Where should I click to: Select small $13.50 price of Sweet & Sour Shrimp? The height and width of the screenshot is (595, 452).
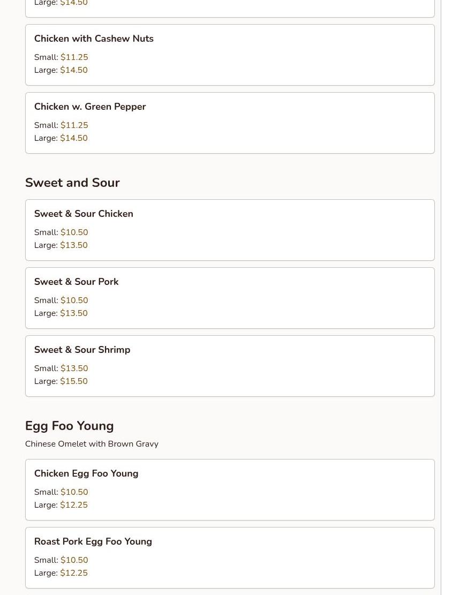pyautogui.click(x=74, y=368)
